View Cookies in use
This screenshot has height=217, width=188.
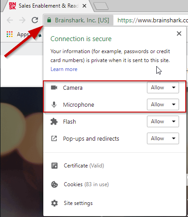tap(86, 184)
